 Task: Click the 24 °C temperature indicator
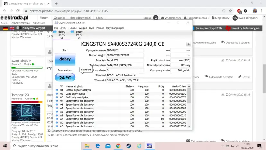coord(65,78)
